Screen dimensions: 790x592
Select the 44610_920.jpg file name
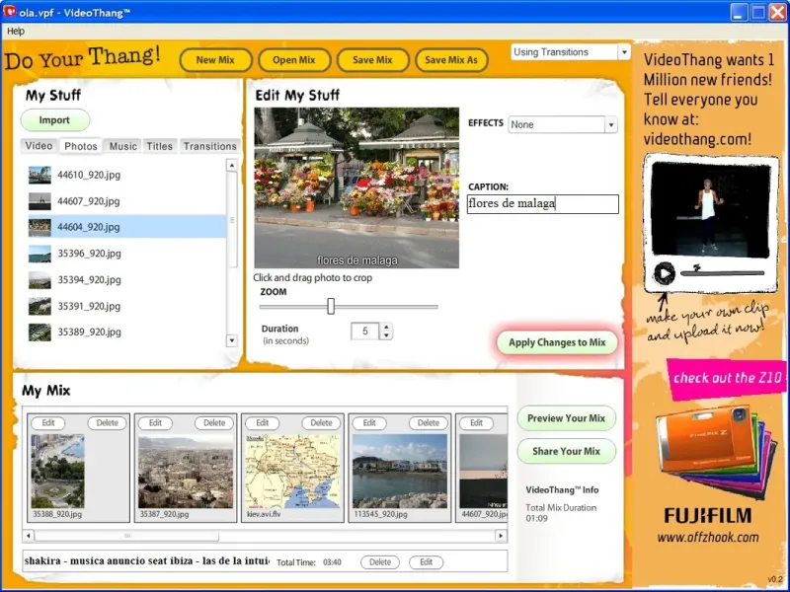click(89, 175)
